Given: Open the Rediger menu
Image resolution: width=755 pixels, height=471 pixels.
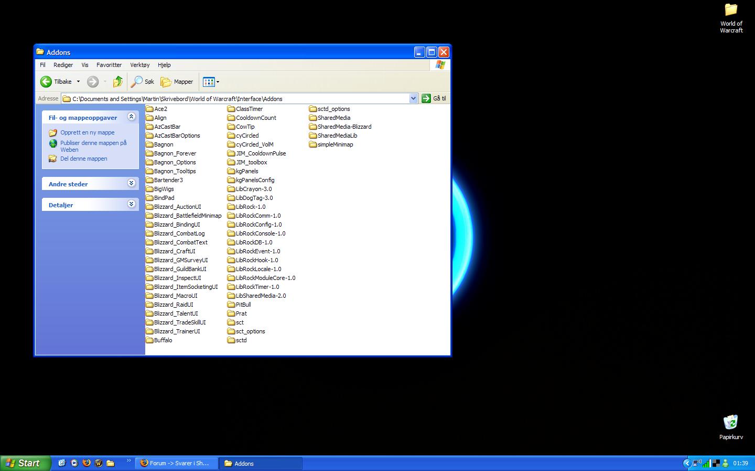Looking at the screenshot, I should (63, 65).
